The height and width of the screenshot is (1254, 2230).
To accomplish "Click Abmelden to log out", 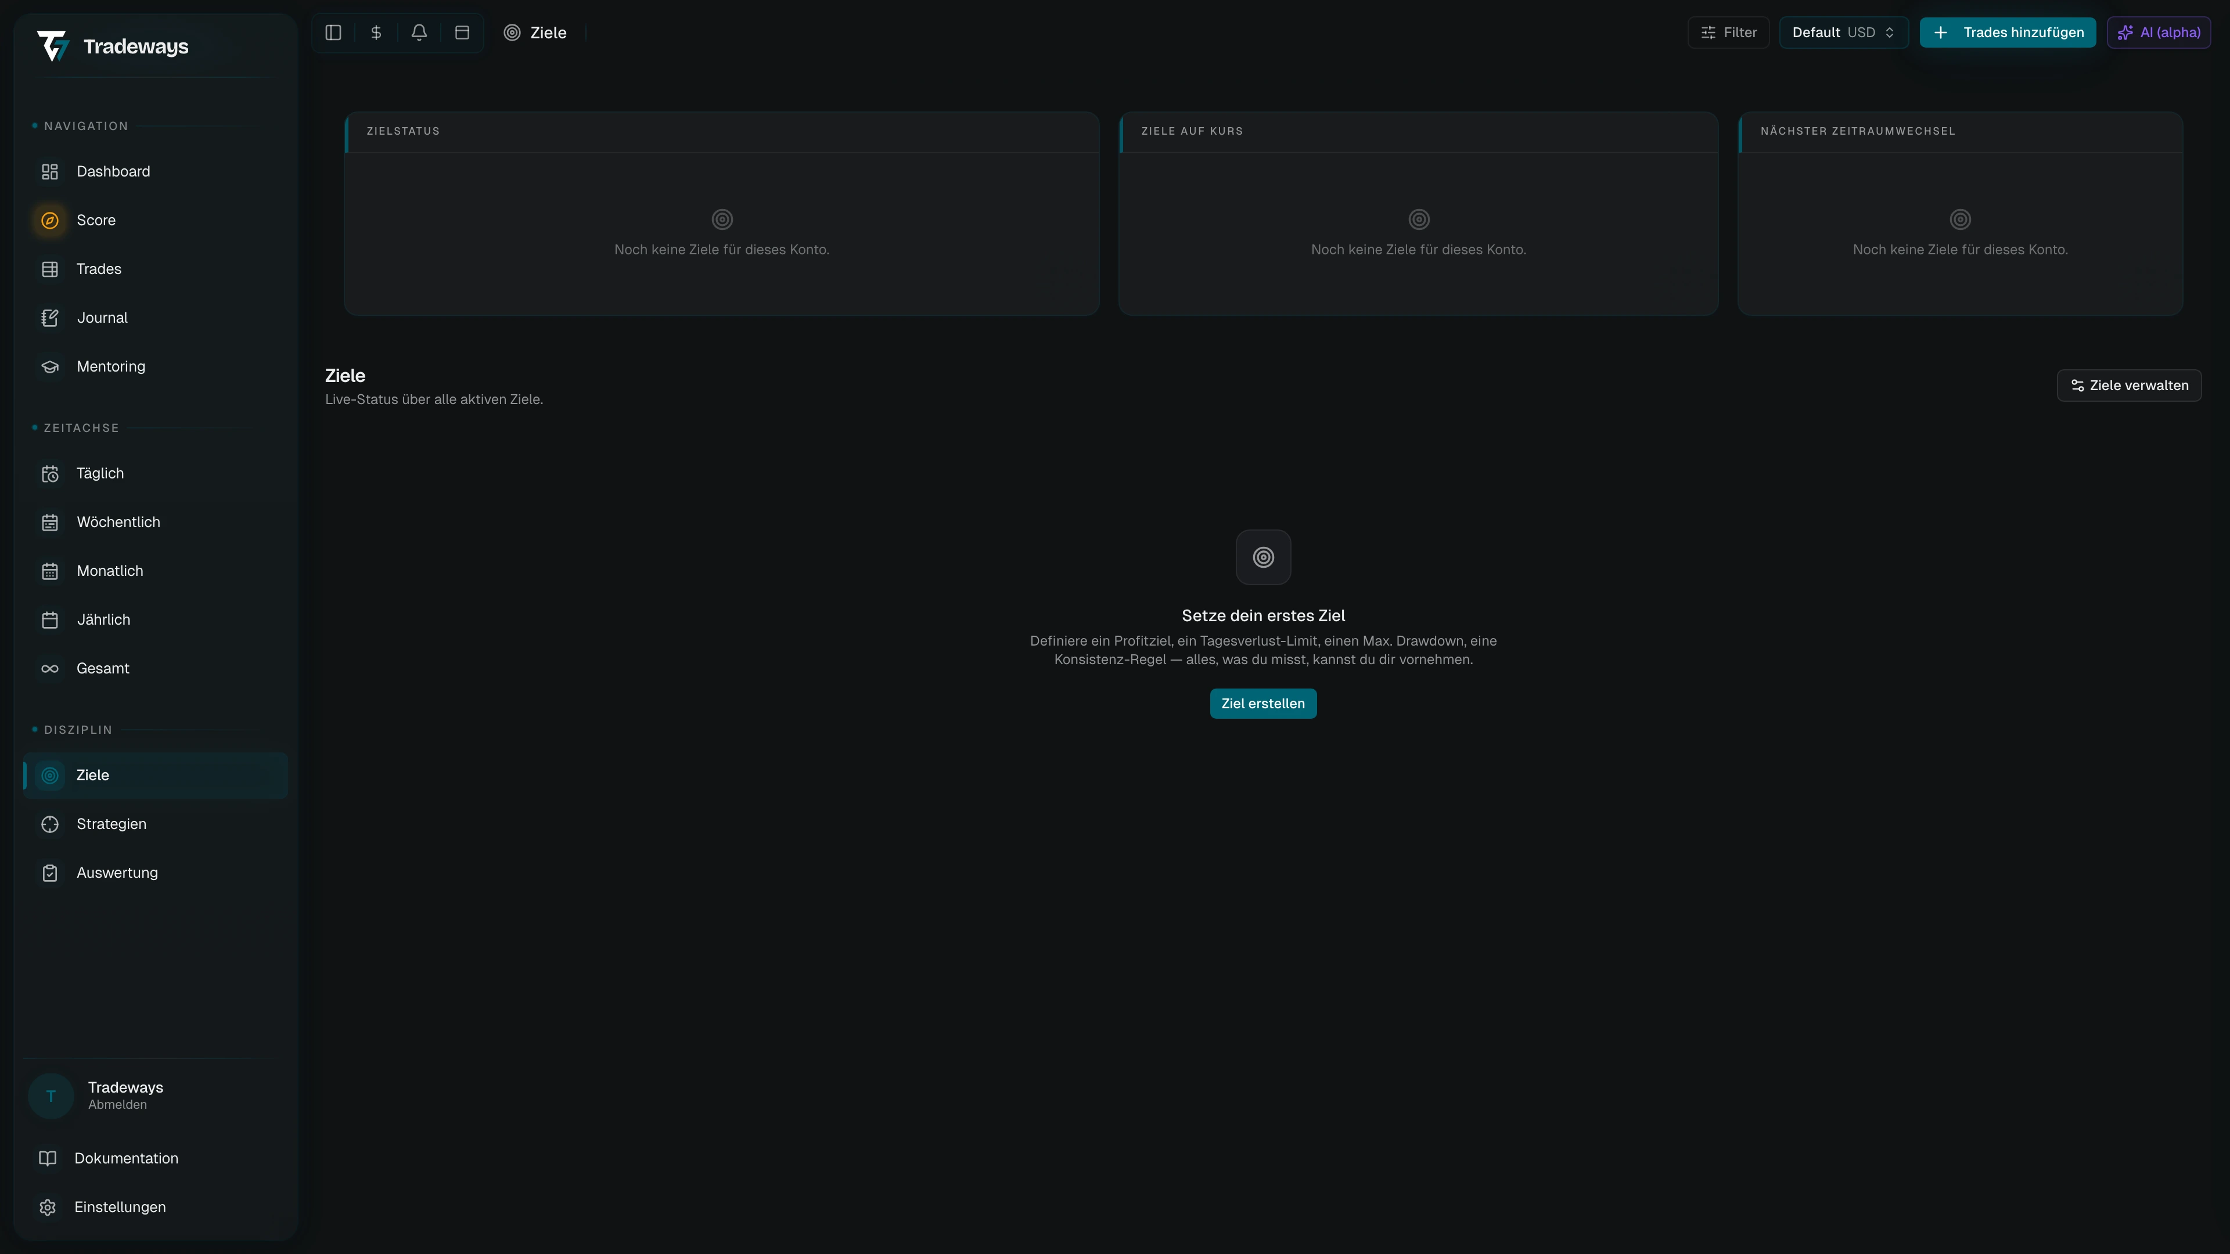I will pyautogui.click(x=118, y=1105).
